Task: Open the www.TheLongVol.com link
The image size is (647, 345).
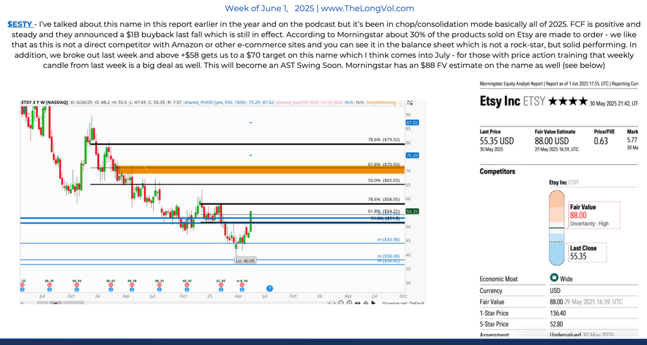Action: click(368, 9)
